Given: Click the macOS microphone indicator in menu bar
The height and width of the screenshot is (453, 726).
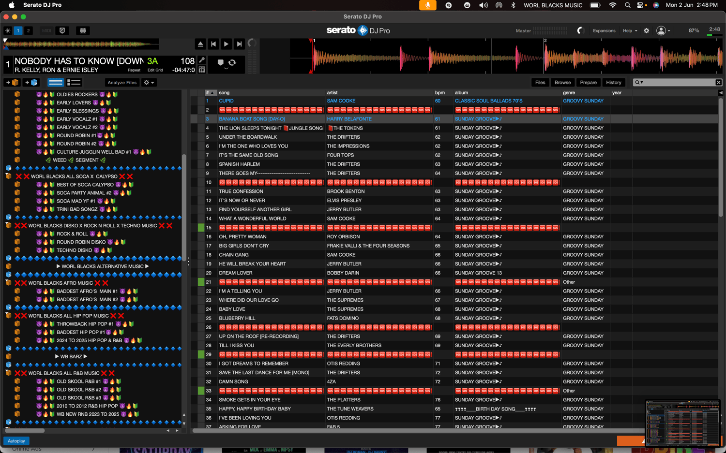Looking at the screenshot, I should [428, 5].
